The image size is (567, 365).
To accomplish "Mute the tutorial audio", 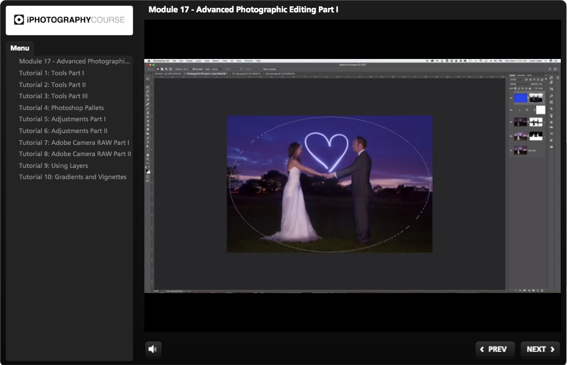I will [153, 349].
